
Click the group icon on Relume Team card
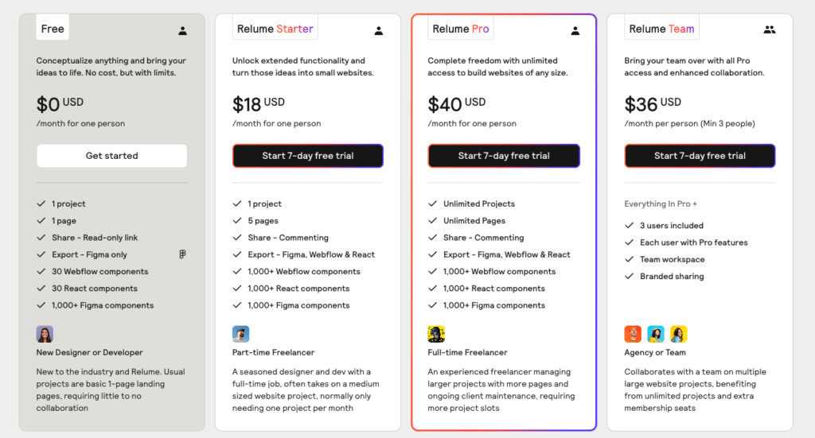769,29
